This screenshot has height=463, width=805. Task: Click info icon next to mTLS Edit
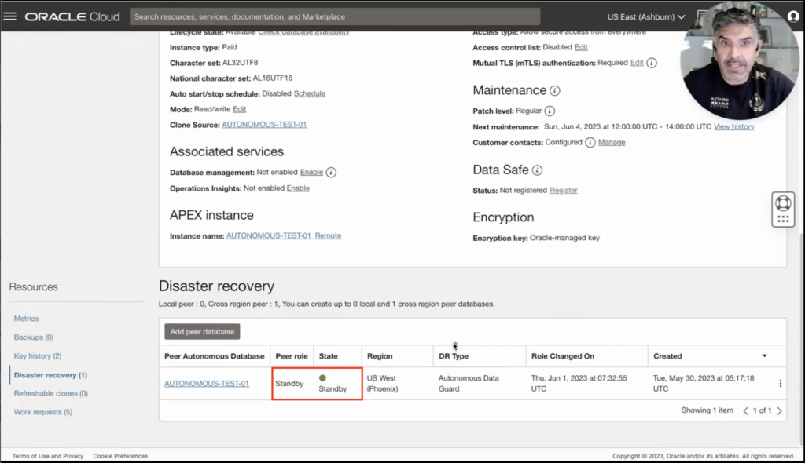652,63
